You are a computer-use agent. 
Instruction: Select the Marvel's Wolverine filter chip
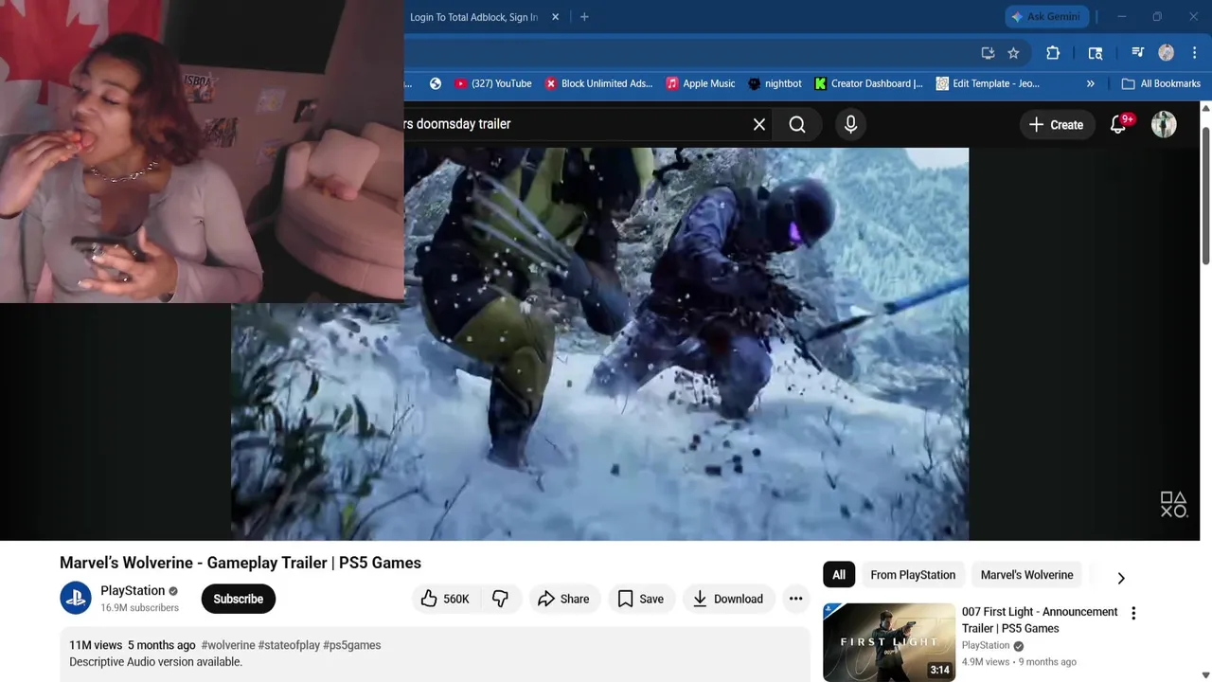click(1026, 575)
